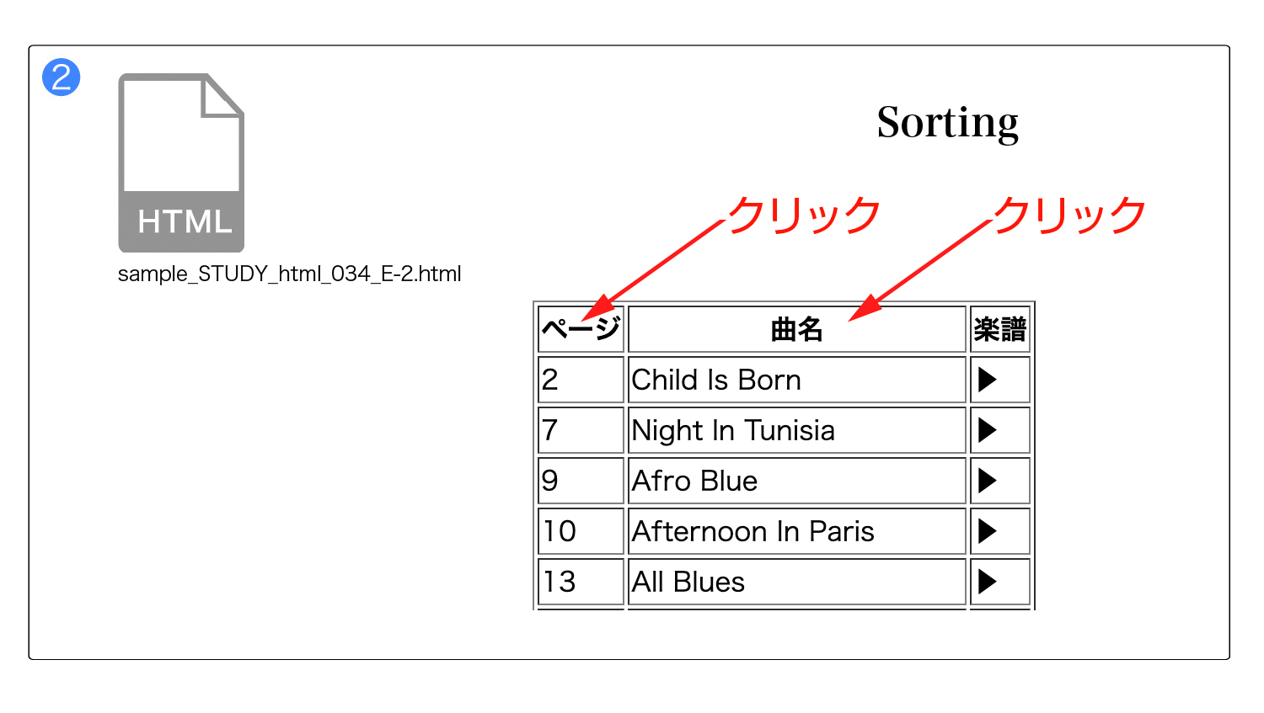Viewport: 1264px width, 713px height.
Task: Click the 楽譜 column header
Action: (1000, 329)
